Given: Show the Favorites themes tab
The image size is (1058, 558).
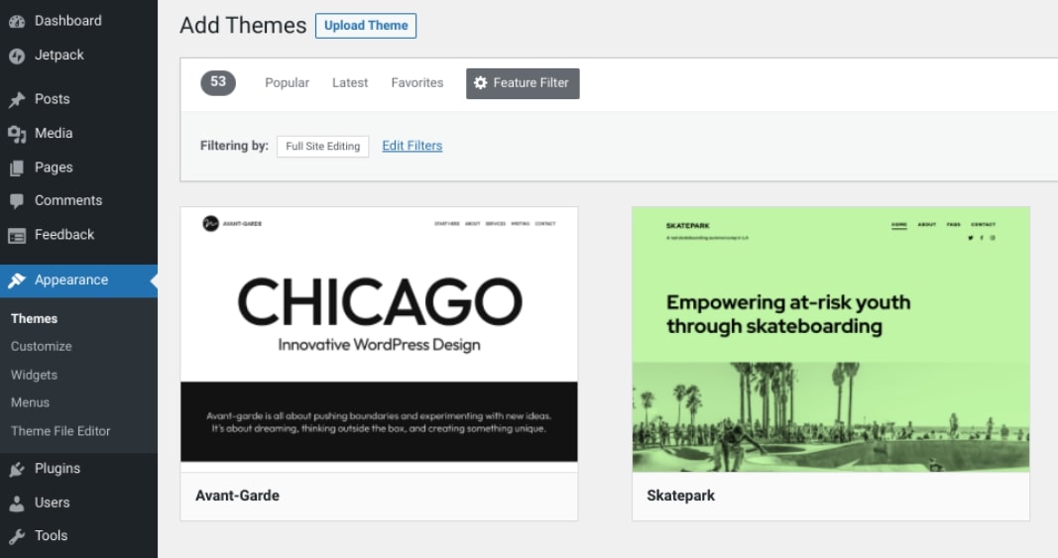Looking at the screenshot, I should [416, 83].
